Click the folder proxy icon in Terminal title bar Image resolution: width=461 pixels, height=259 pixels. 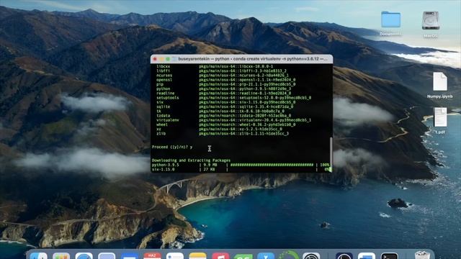point(174,59)
